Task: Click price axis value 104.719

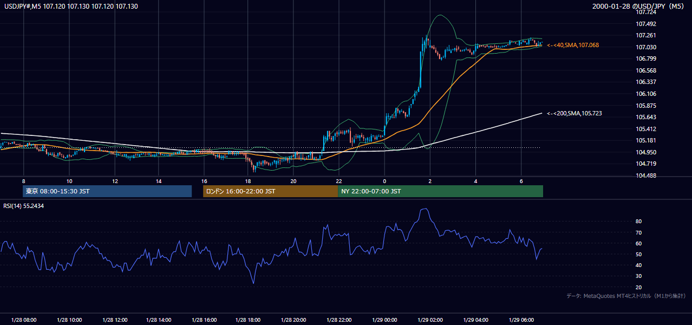Action: point(646,164)
